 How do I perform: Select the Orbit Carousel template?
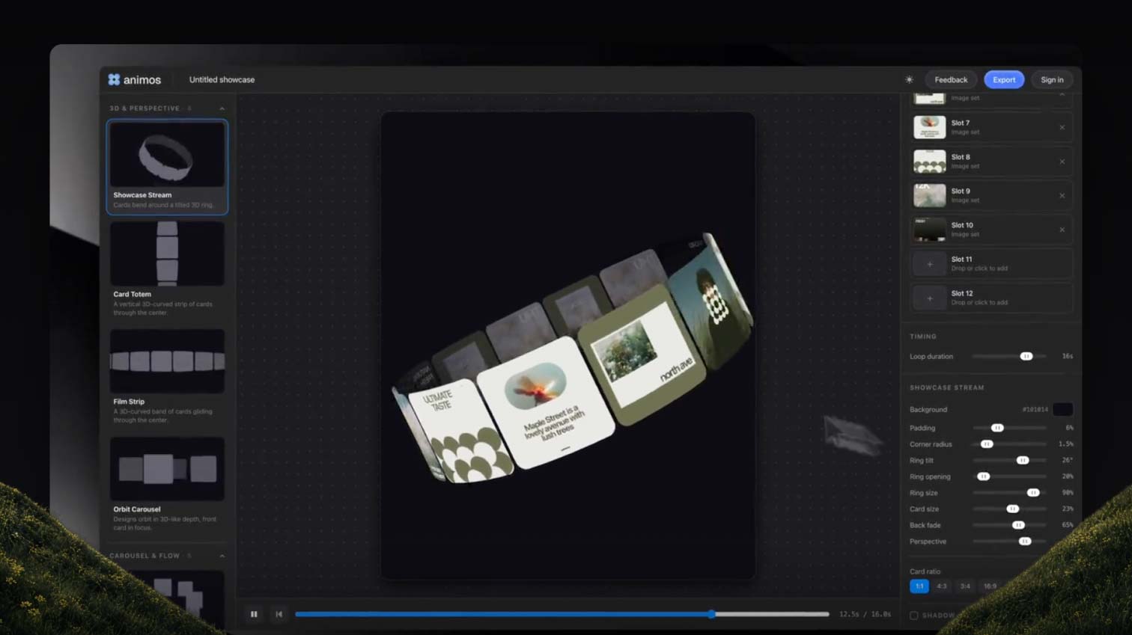click(167, 485)
